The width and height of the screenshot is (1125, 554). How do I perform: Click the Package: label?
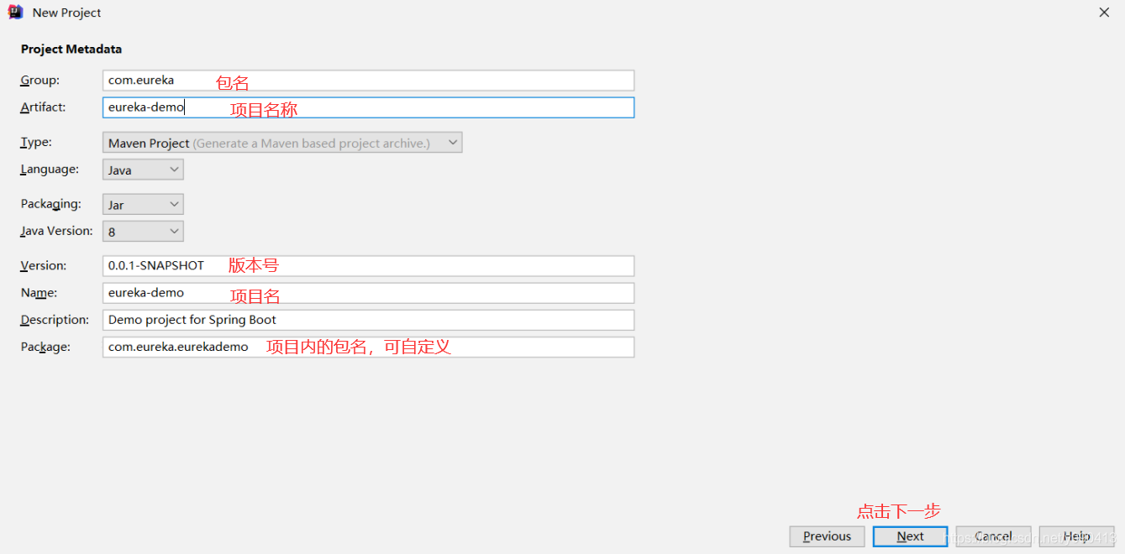[45, 347]
